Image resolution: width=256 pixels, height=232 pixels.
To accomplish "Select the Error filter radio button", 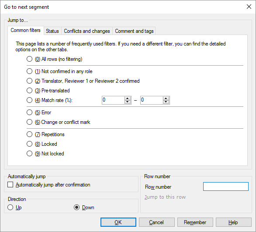I will [x=29, y=112].
